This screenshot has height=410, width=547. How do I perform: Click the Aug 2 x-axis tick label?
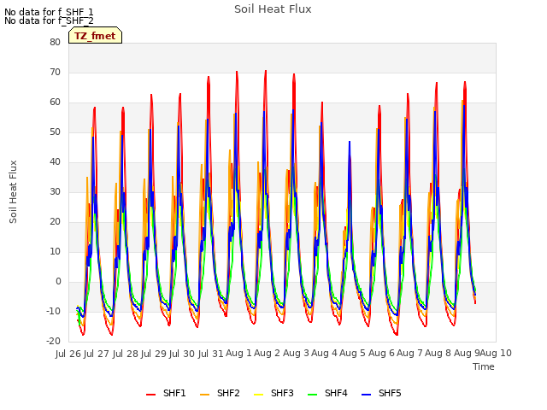267,353
